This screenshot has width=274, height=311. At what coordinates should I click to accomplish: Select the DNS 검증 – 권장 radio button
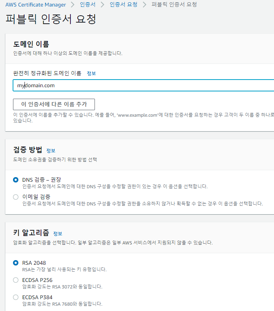(x=16, y=180)
